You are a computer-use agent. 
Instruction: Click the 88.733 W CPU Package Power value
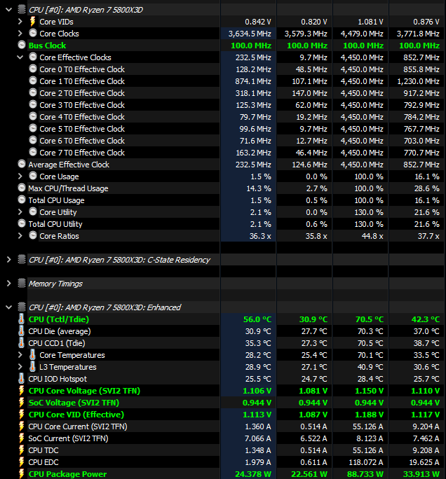365,474
